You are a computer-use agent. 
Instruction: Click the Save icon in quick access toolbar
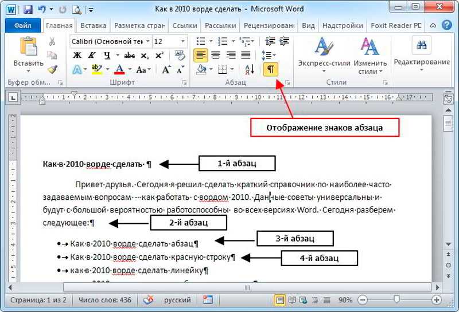tap(28, 9)
